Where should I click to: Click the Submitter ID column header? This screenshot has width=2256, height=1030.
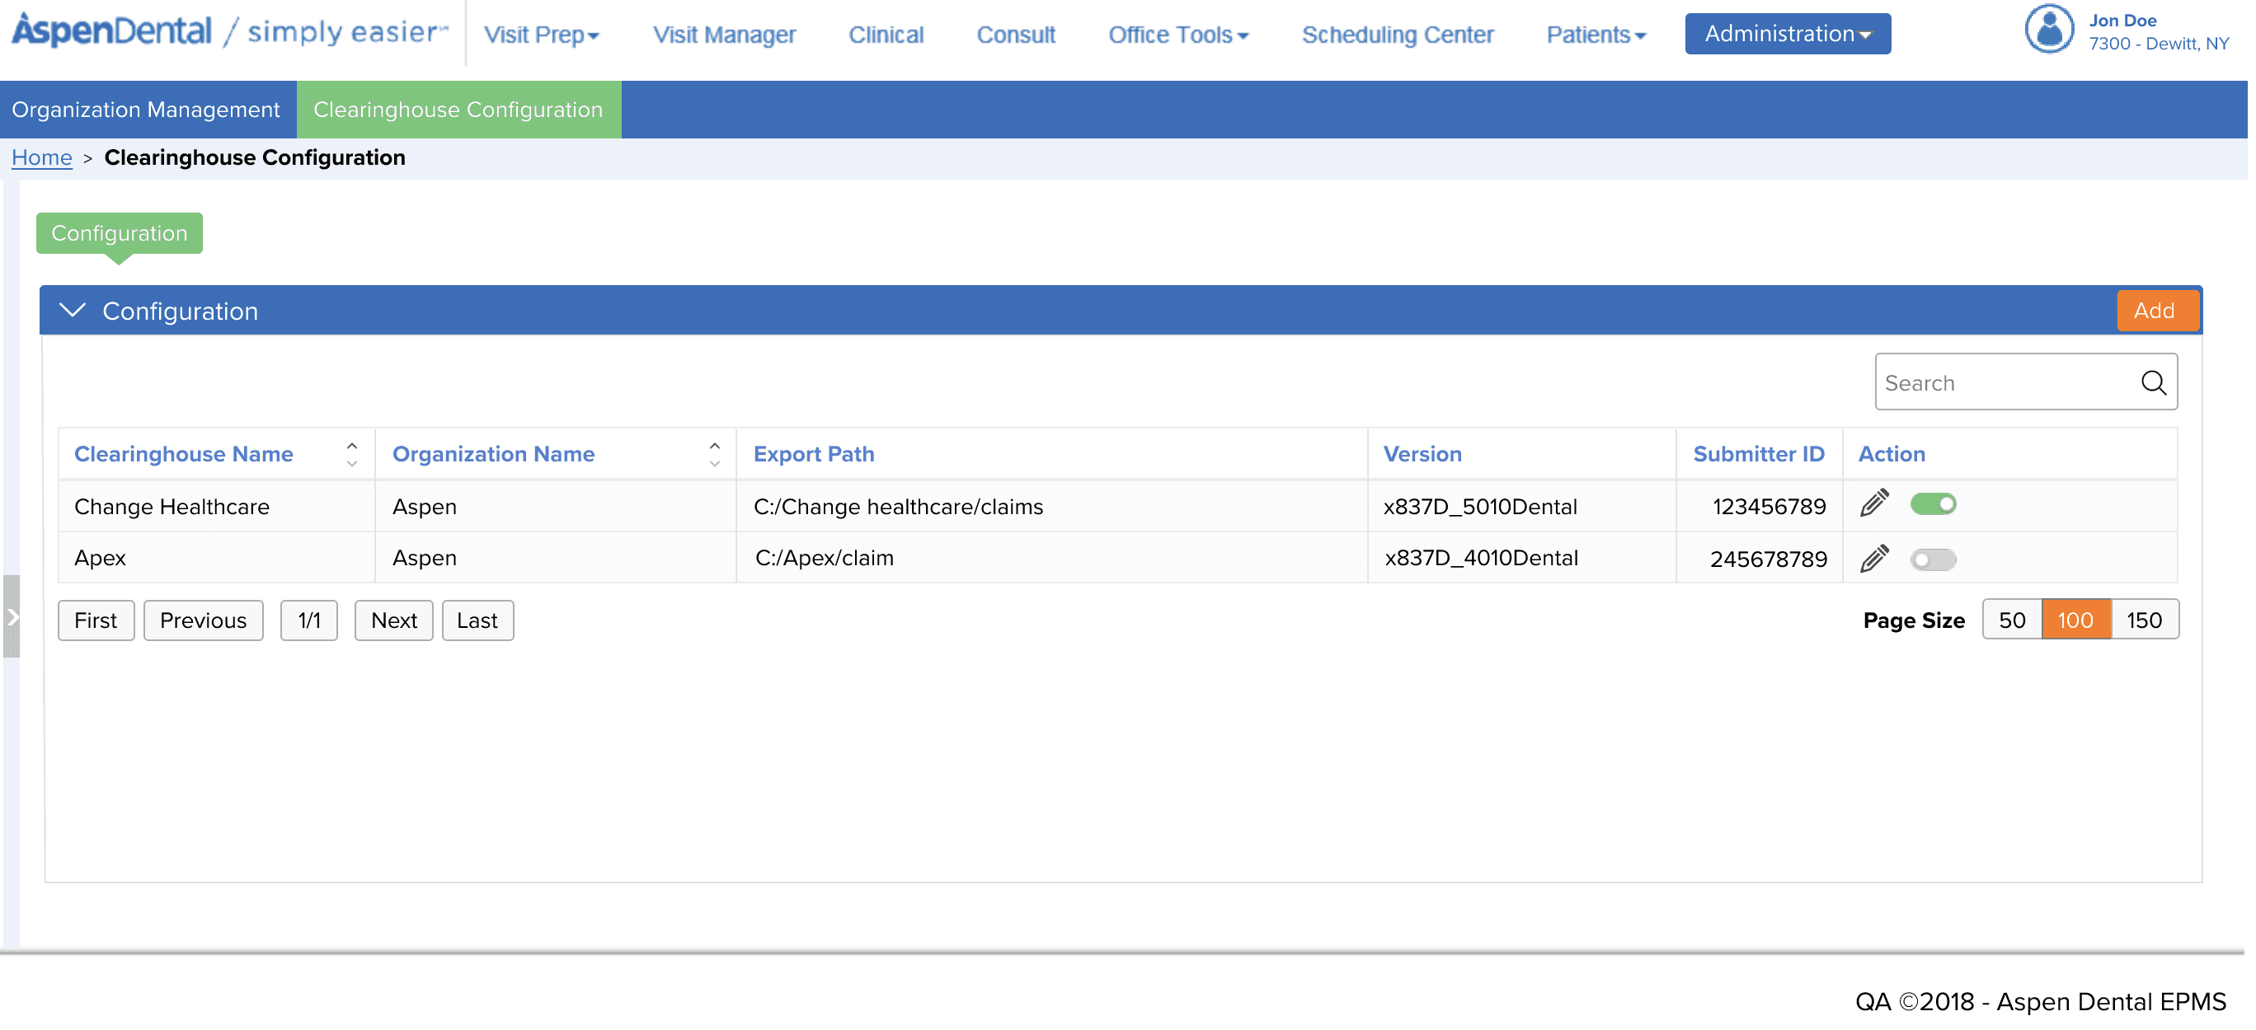[1759, 454]
